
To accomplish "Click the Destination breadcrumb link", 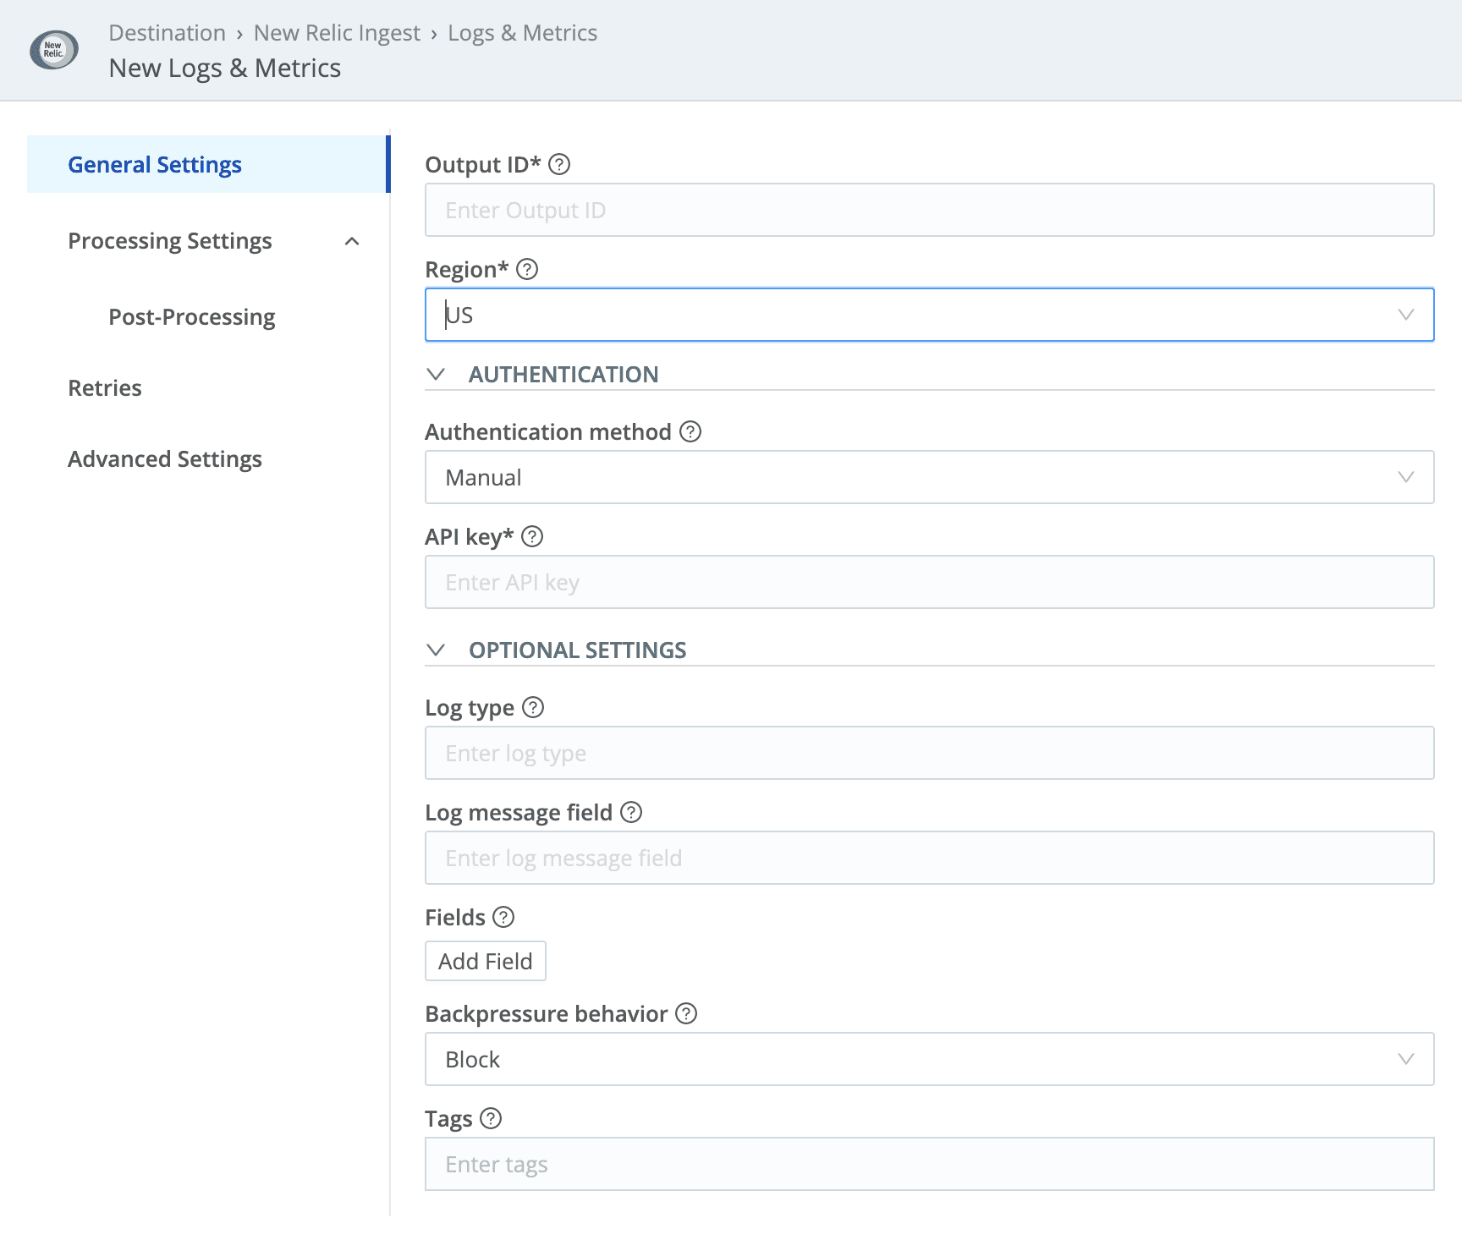I will click(x=167, y=33).
